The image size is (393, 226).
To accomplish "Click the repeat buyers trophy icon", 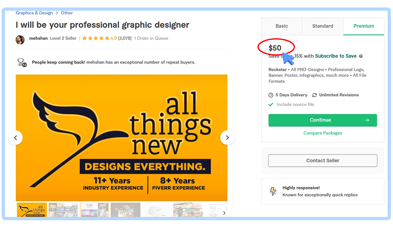I will tap(22, 63).
